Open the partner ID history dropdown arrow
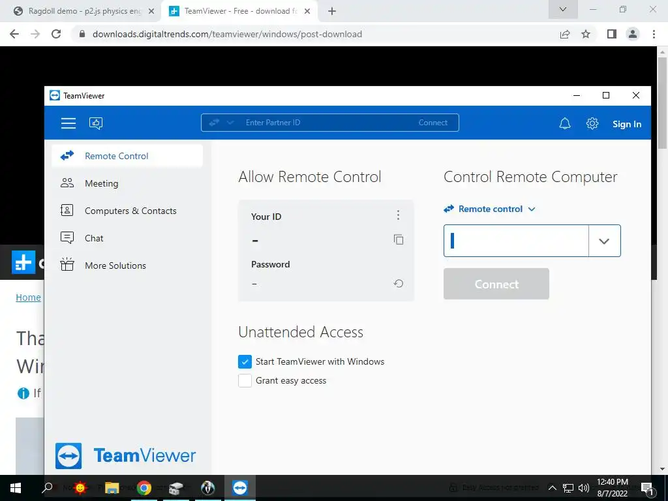The width and height of the screenshot is (668, 501). pos(604,241)
